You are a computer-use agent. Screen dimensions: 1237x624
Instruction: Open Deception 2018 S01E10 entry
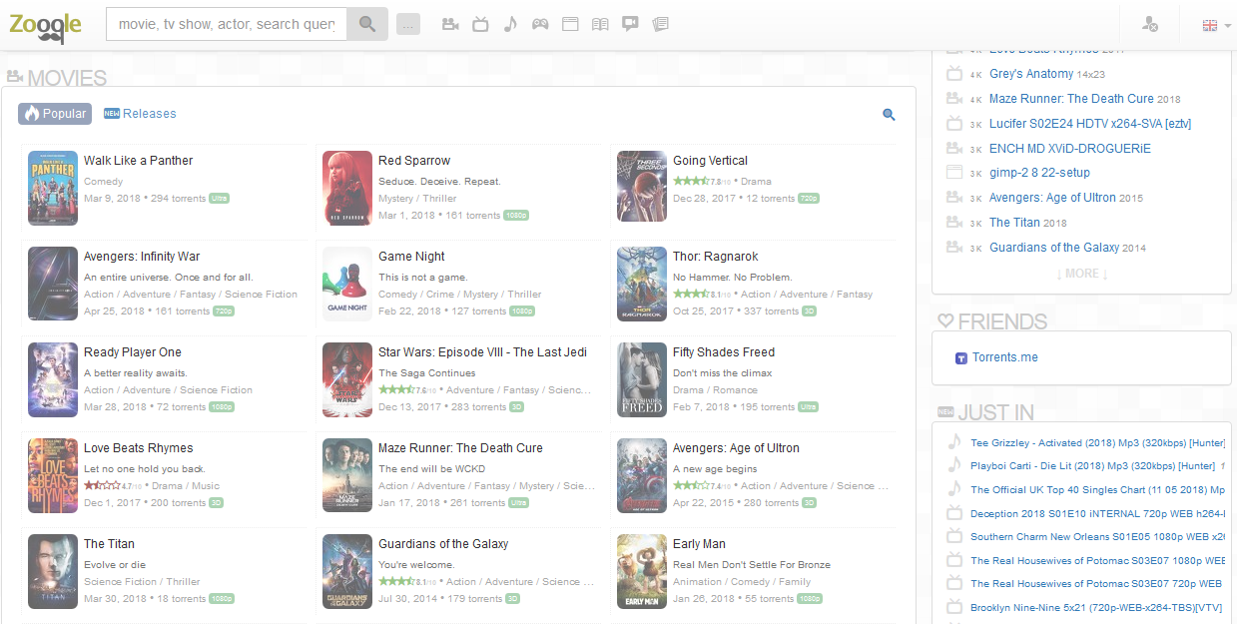[1097, 513]
